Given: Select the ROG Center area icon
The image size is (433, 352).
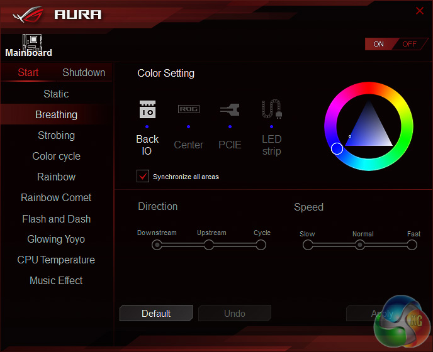Looking at the screenshot, I should pyautogui.click(x=189, y=109).
